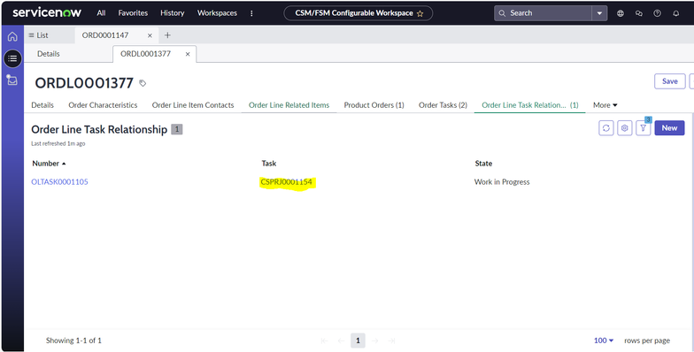Close the ORD0001147 tab
This screenshot has height=352, width=694.
point(150,35)
